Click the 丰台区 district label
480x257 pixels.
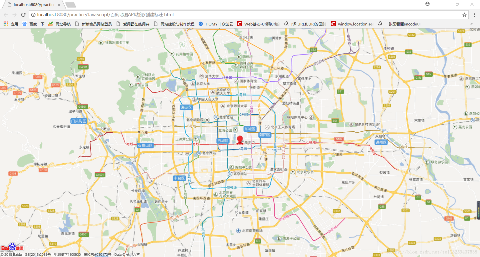click(x=179, y=178)
